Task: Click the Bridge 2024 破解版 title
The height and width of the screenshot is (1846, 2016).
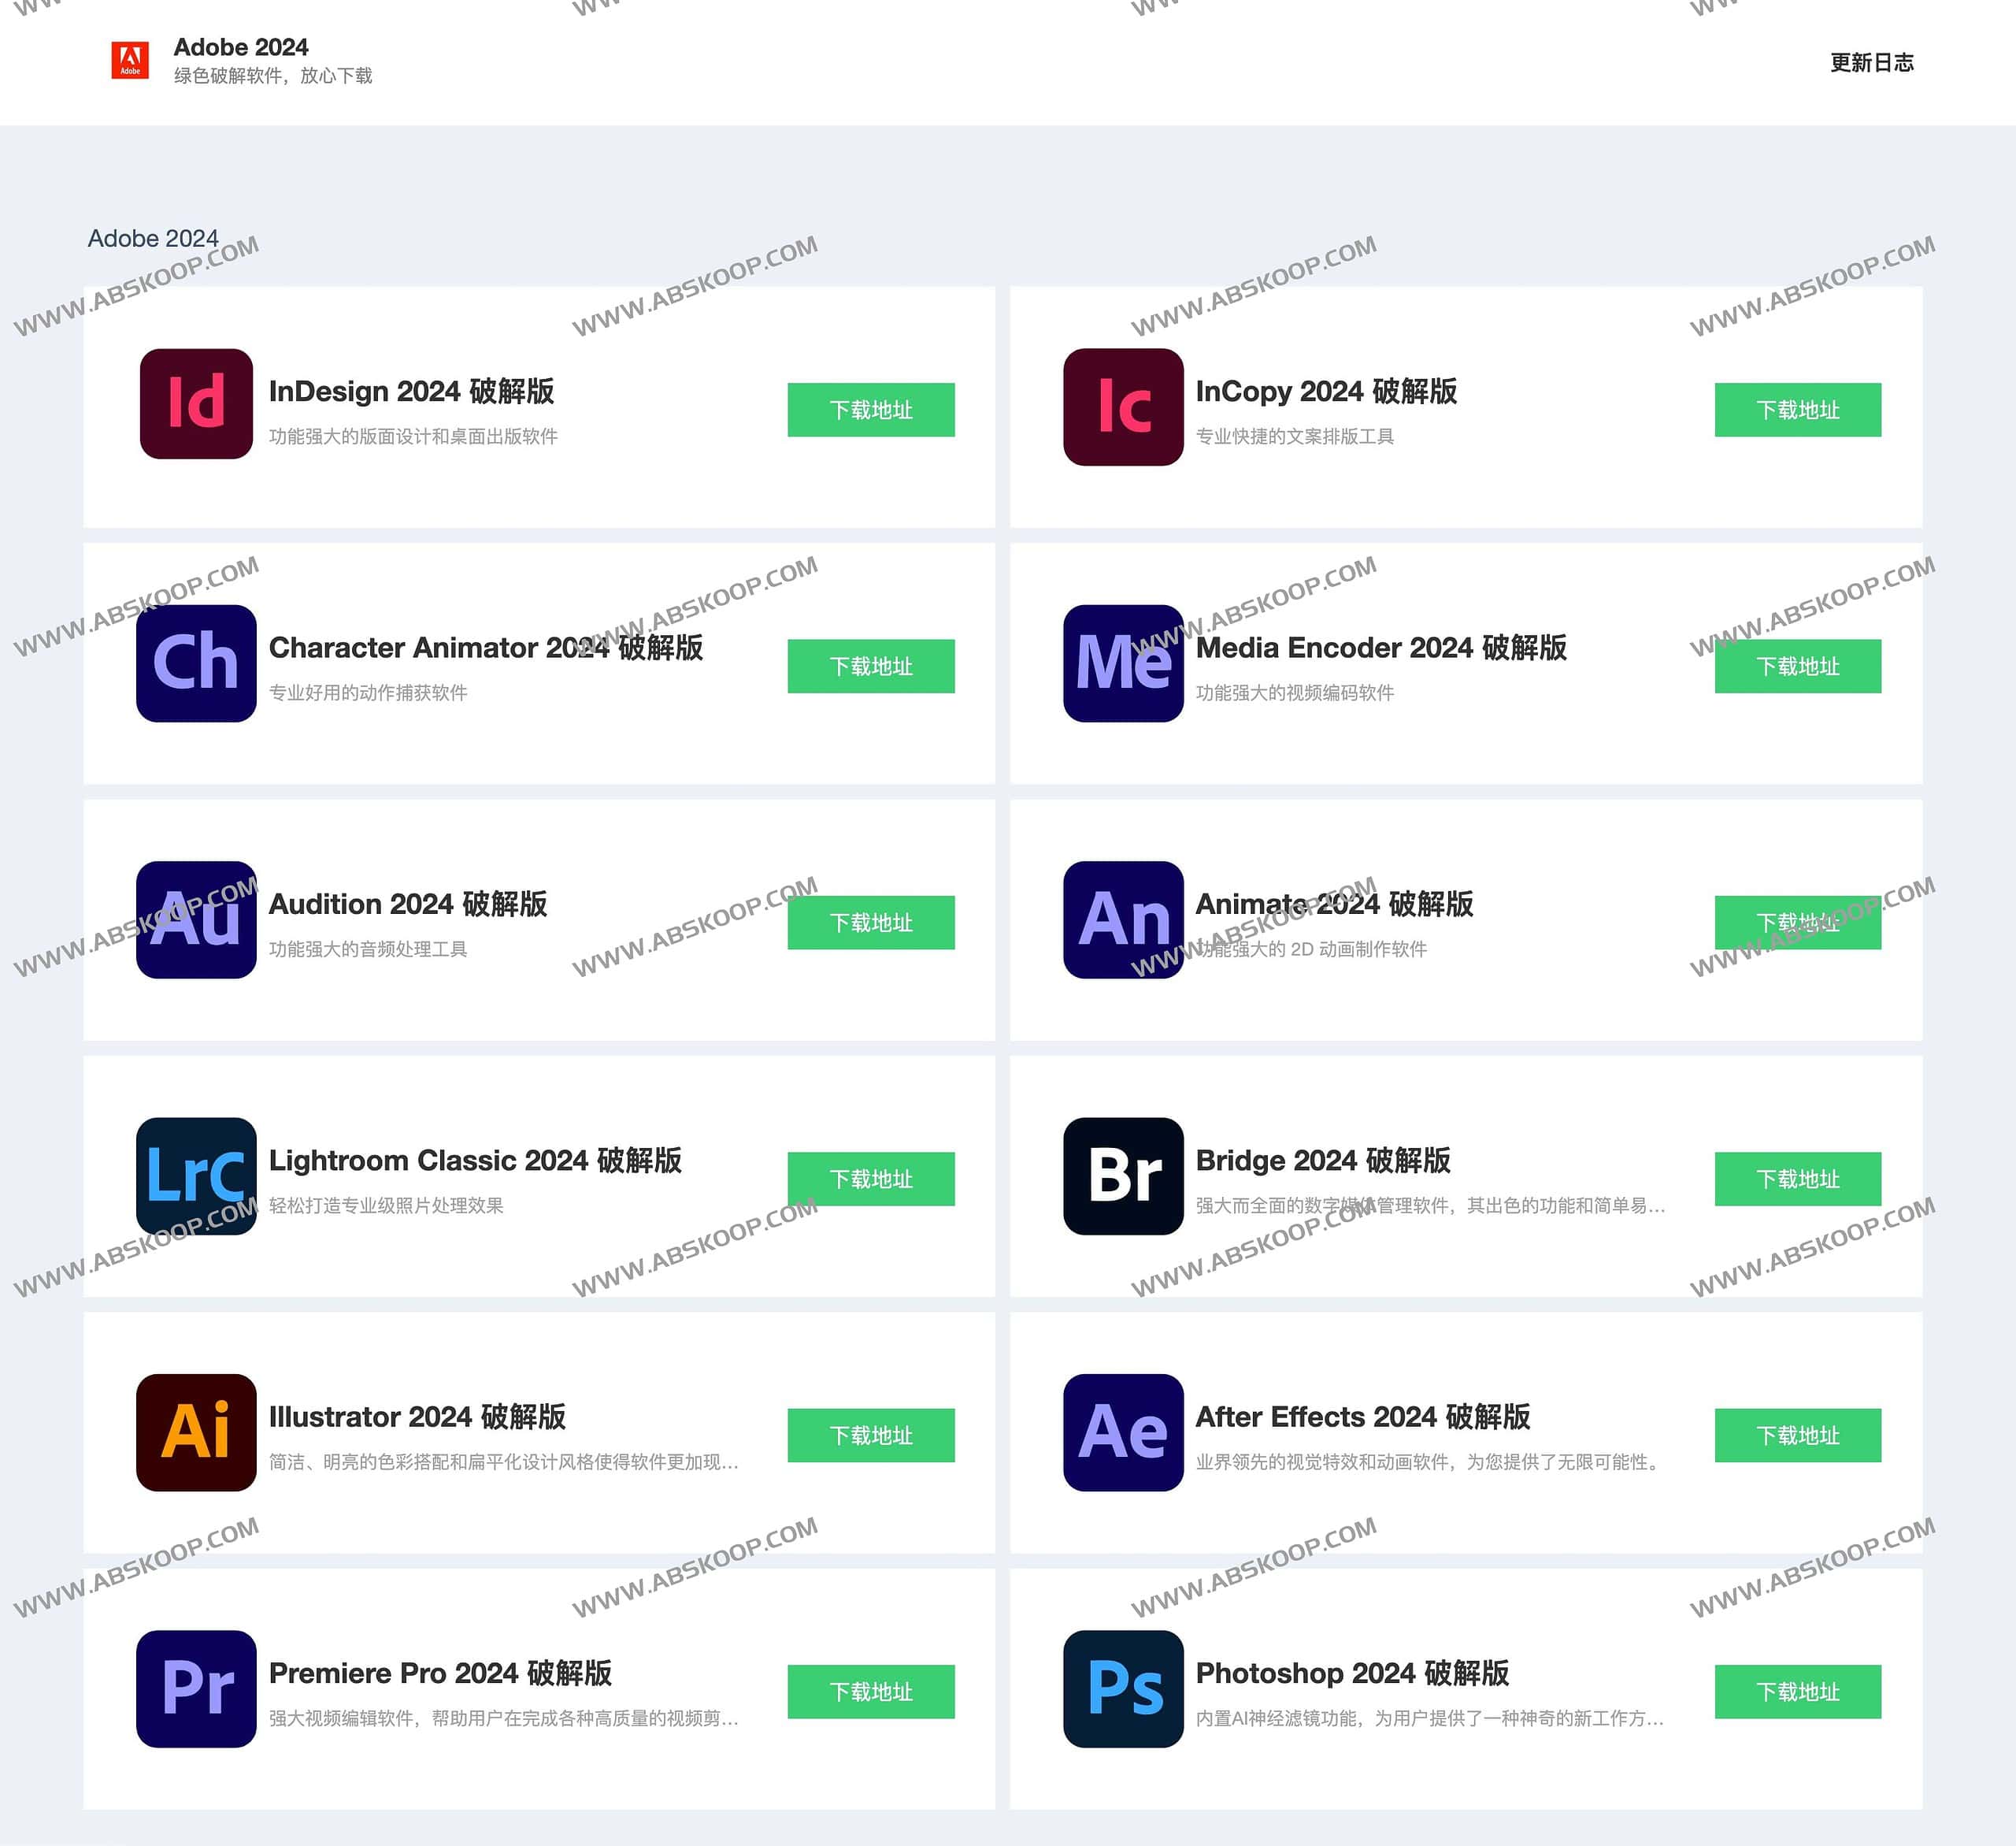Action: tap(1323, 1161)
